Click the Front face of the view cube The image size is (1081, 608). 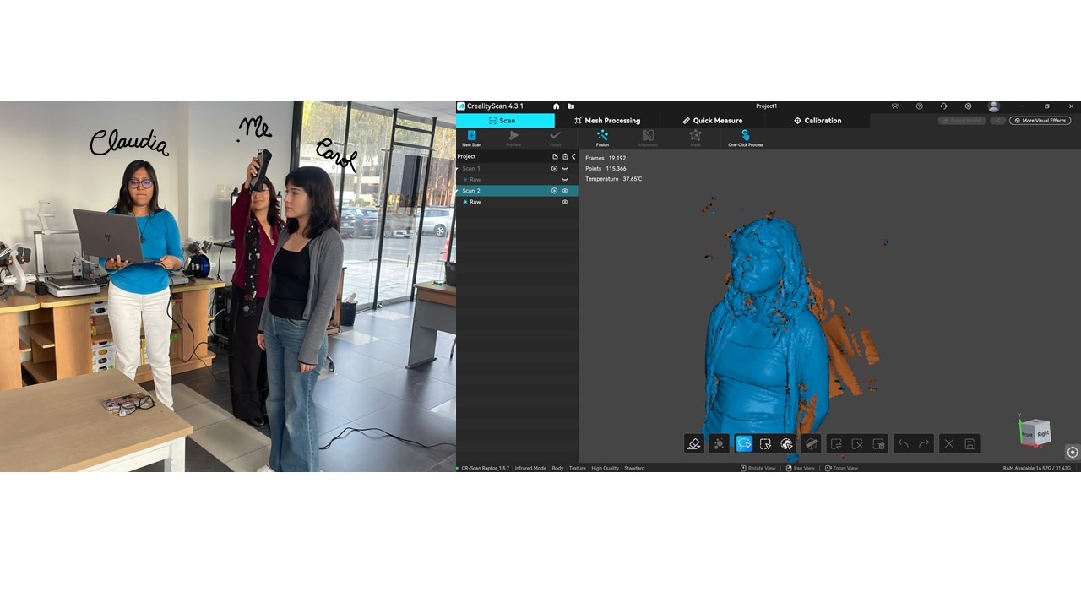click(x=1028, y=434)
